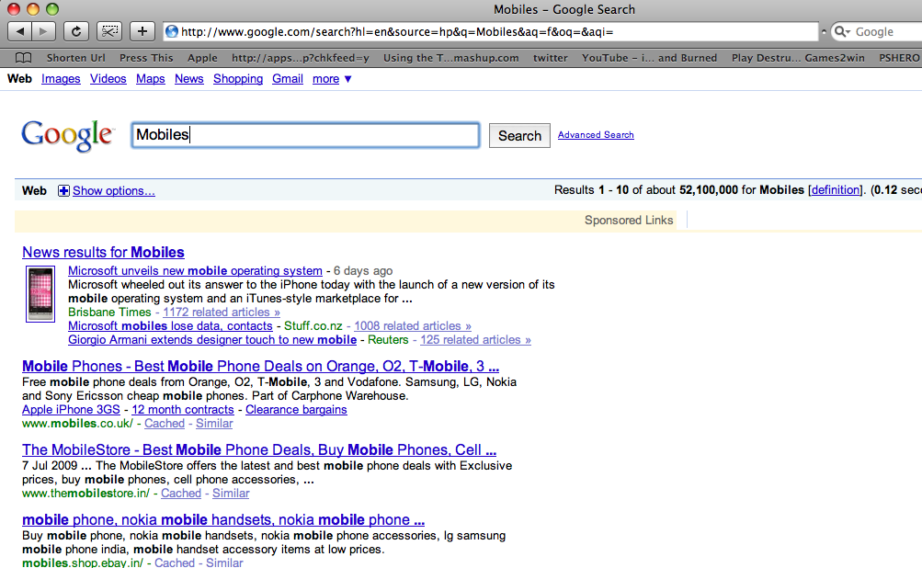Viewport: 922px width, 568px height.
Task: Click the address bar URL field
Action: point(491,32)
